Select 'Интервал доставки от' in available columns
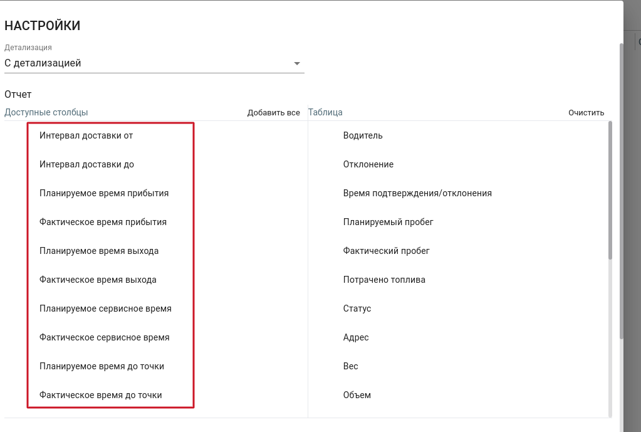Screen dimensions: 641x432 86,135
